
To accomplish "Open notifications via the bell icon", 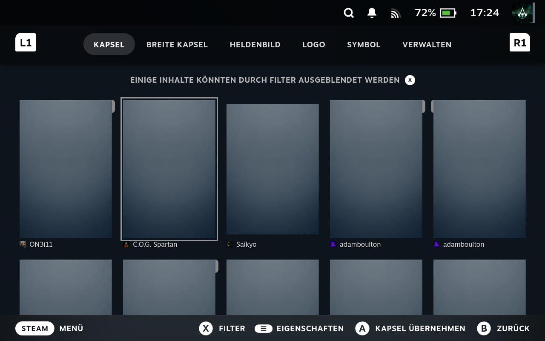I will coord(371,13).
